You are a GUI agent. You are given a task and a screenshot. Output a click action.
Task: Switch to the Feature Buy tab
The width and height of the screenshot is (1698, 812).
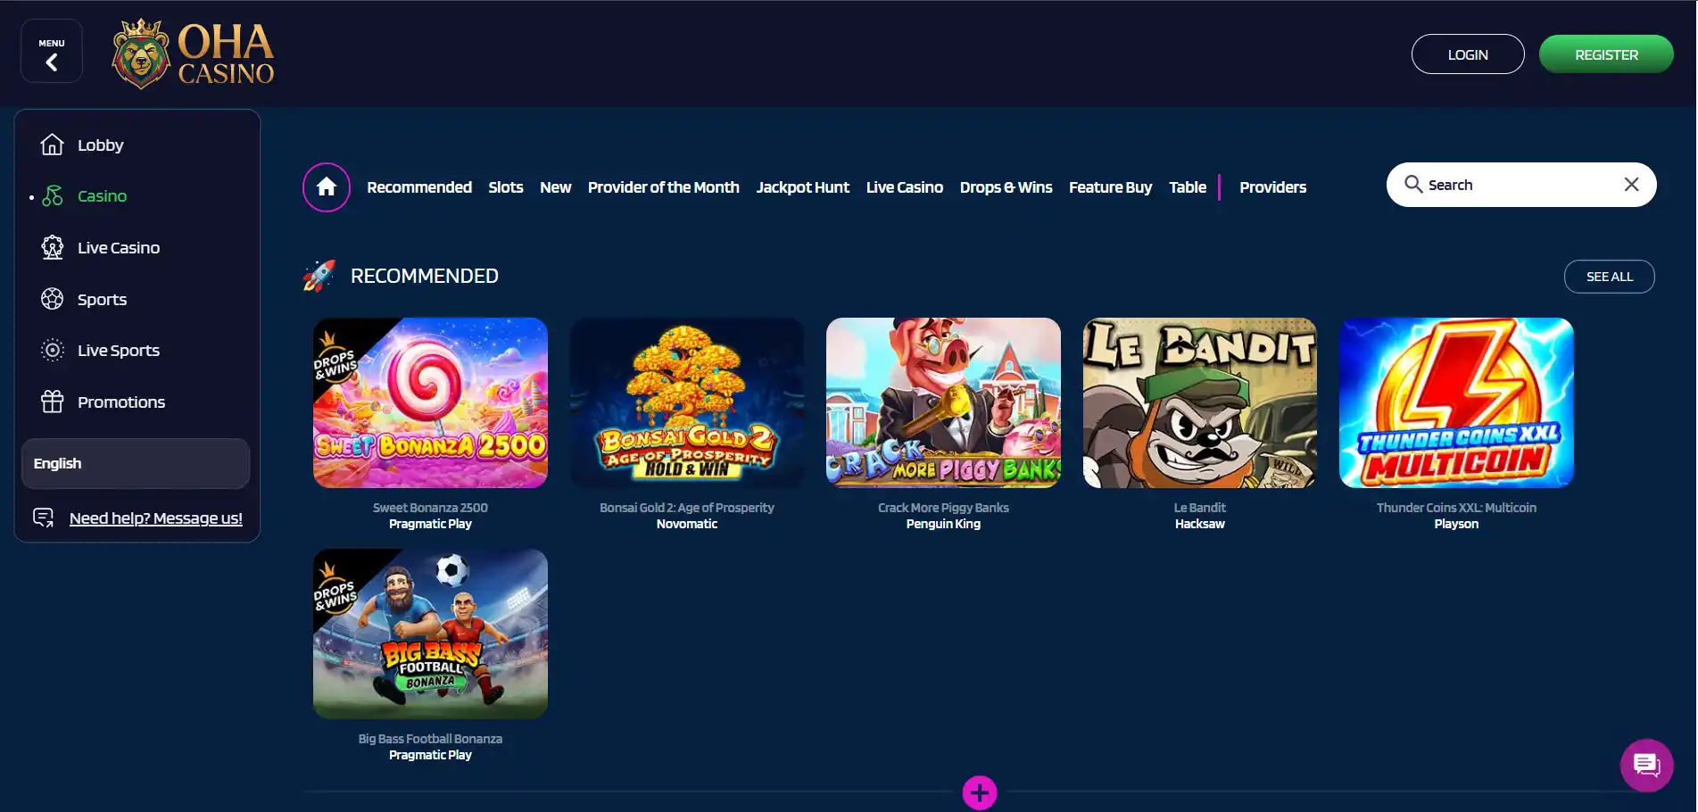tap(1111, 187)
